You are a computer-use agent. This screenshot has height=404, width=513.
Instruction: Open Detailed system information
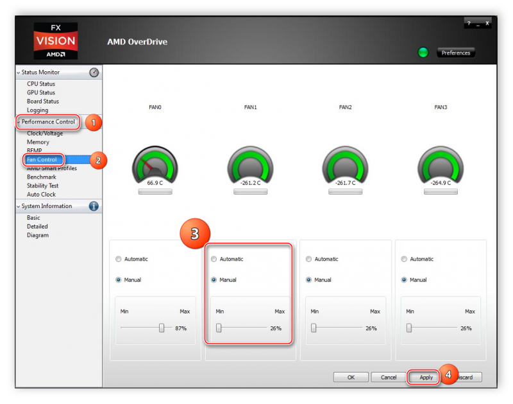[37, 227]
